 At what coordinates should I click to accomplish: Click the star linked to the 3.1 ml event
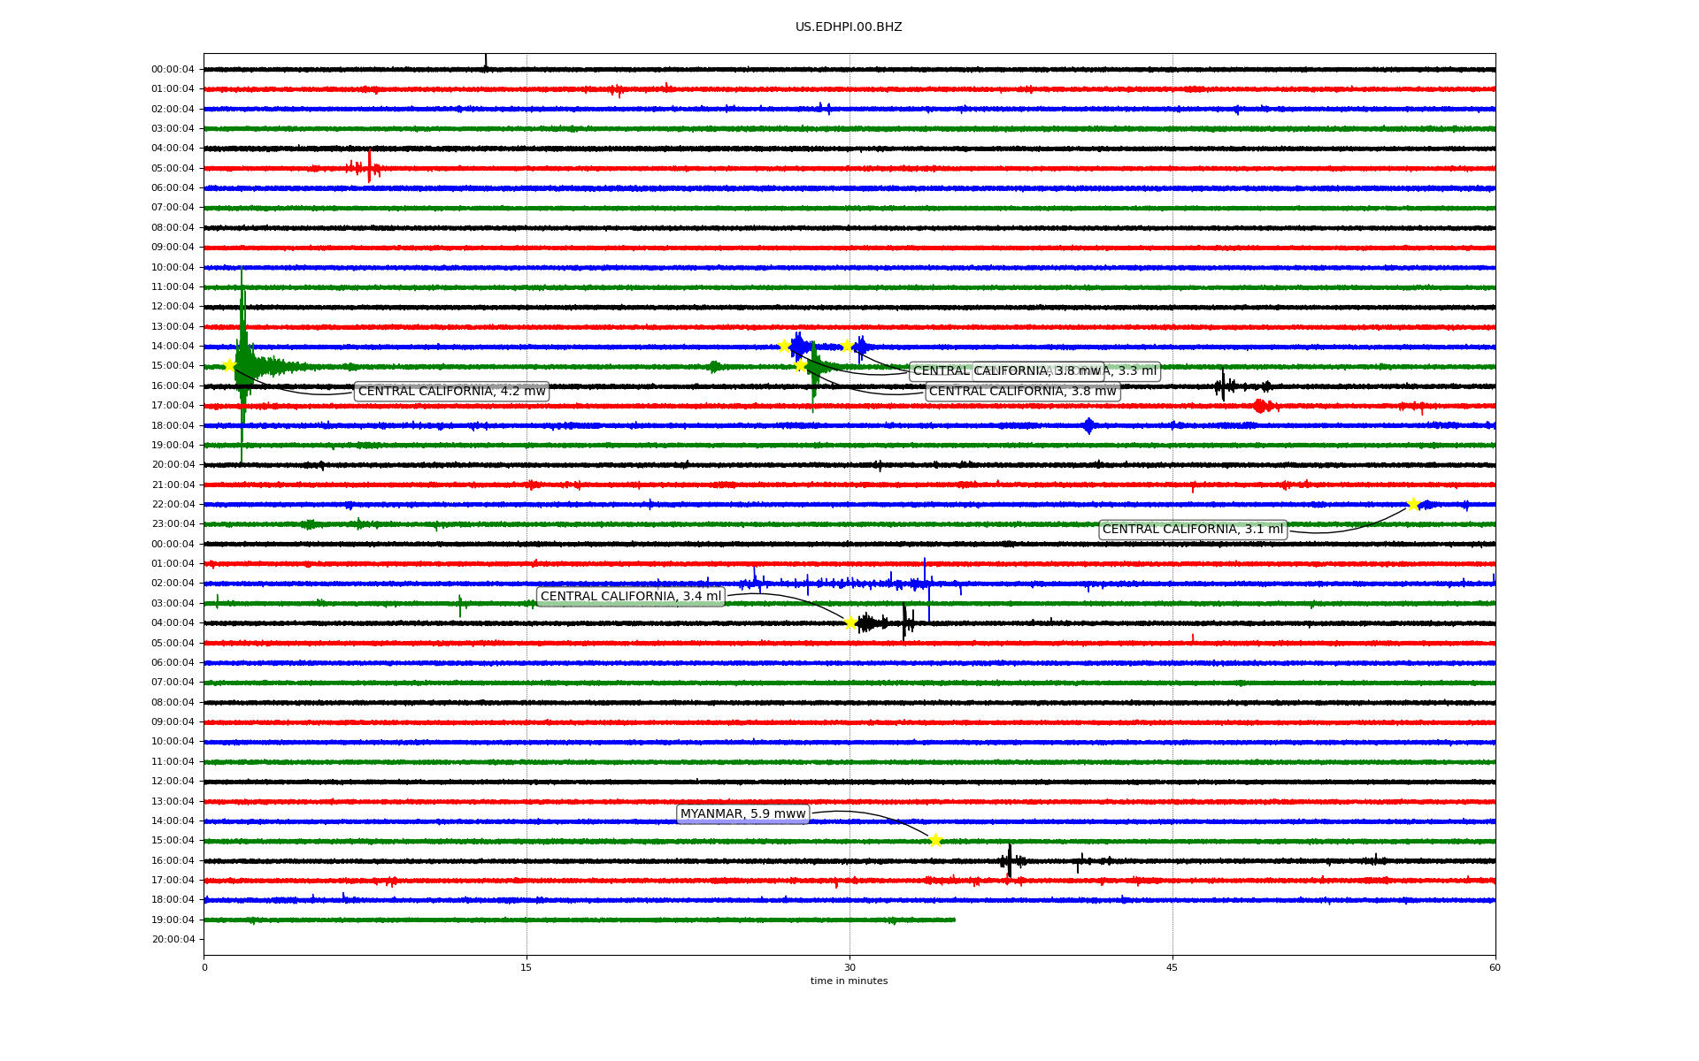(1413, 504)
